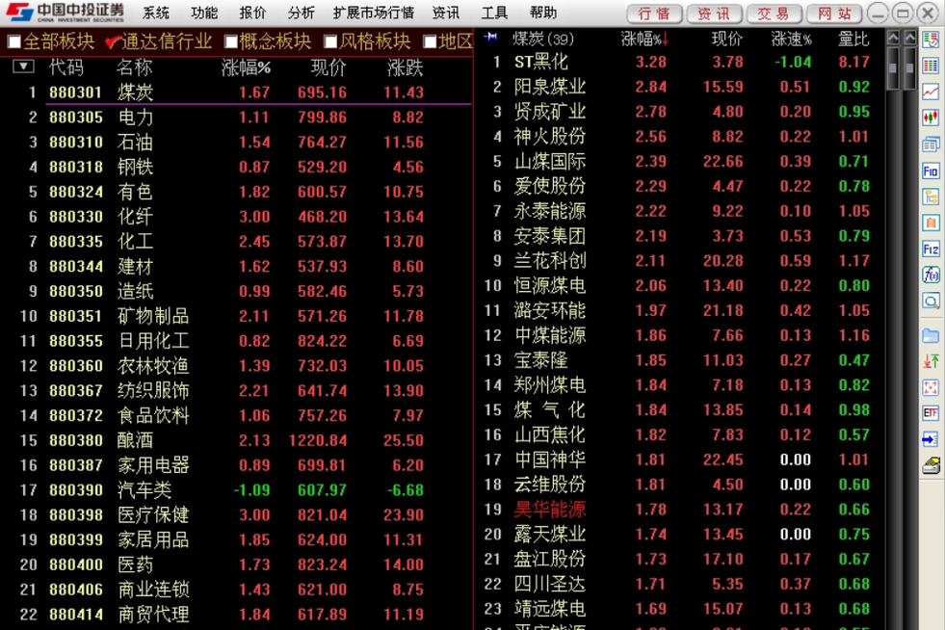This screenshot has height=630, width=945.
Task: Select the 靖远煤电 stock row
Action: click(680, 609)
